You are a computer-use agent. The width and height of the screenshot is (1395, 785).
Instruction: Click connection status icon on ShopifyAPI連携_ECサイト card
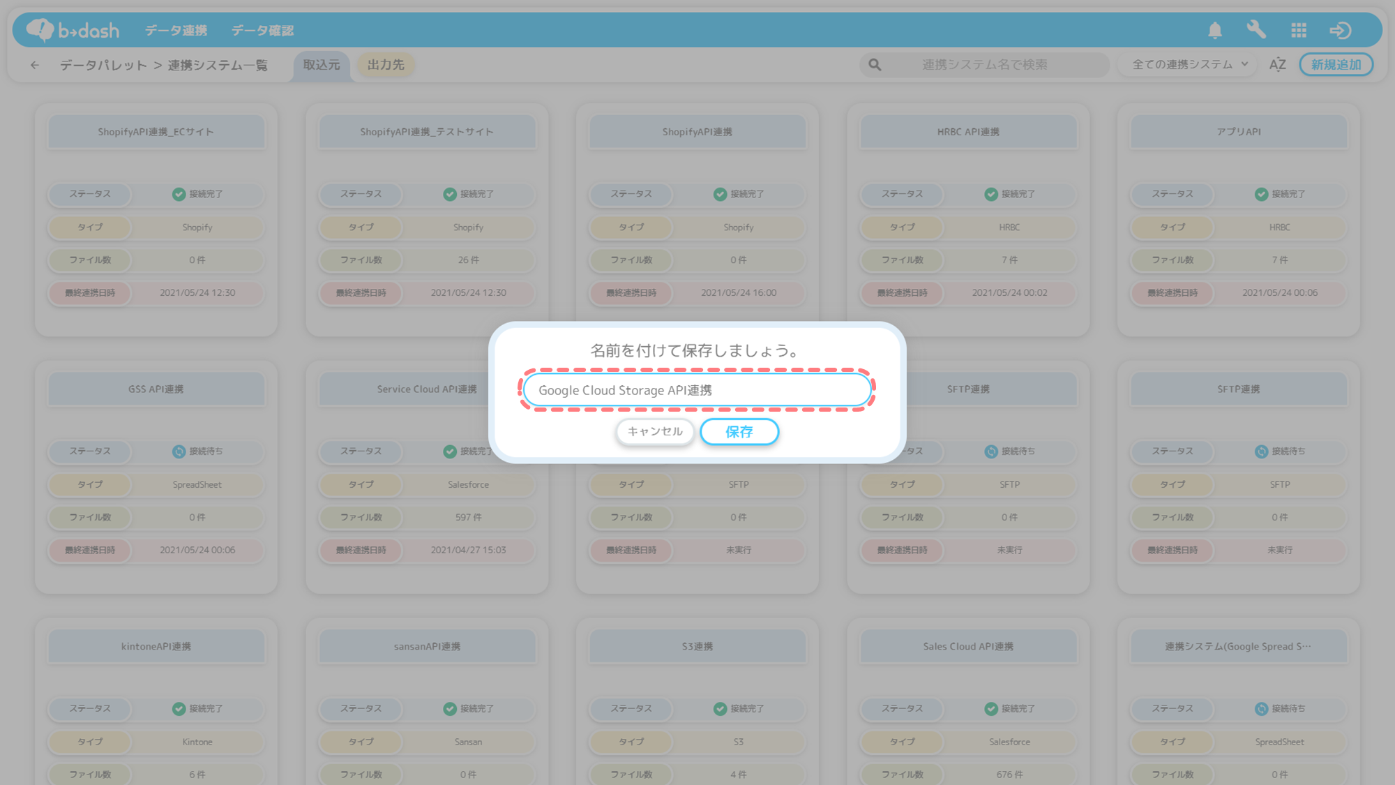[179, 194]
